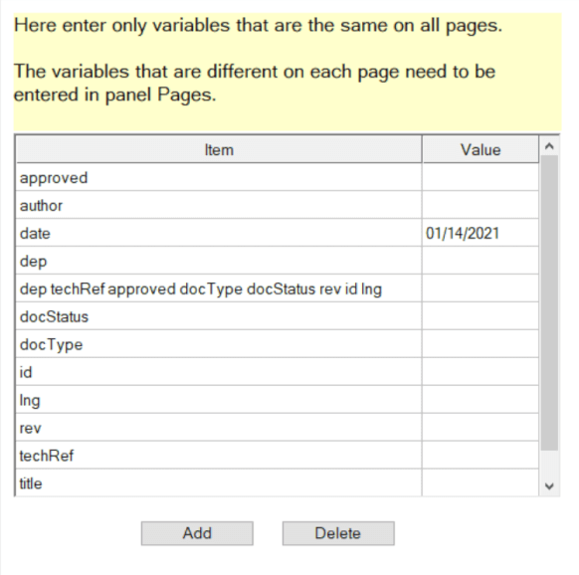Select the rev row
The height and width of the screenshot is (575, 579).
coord(278,428)
